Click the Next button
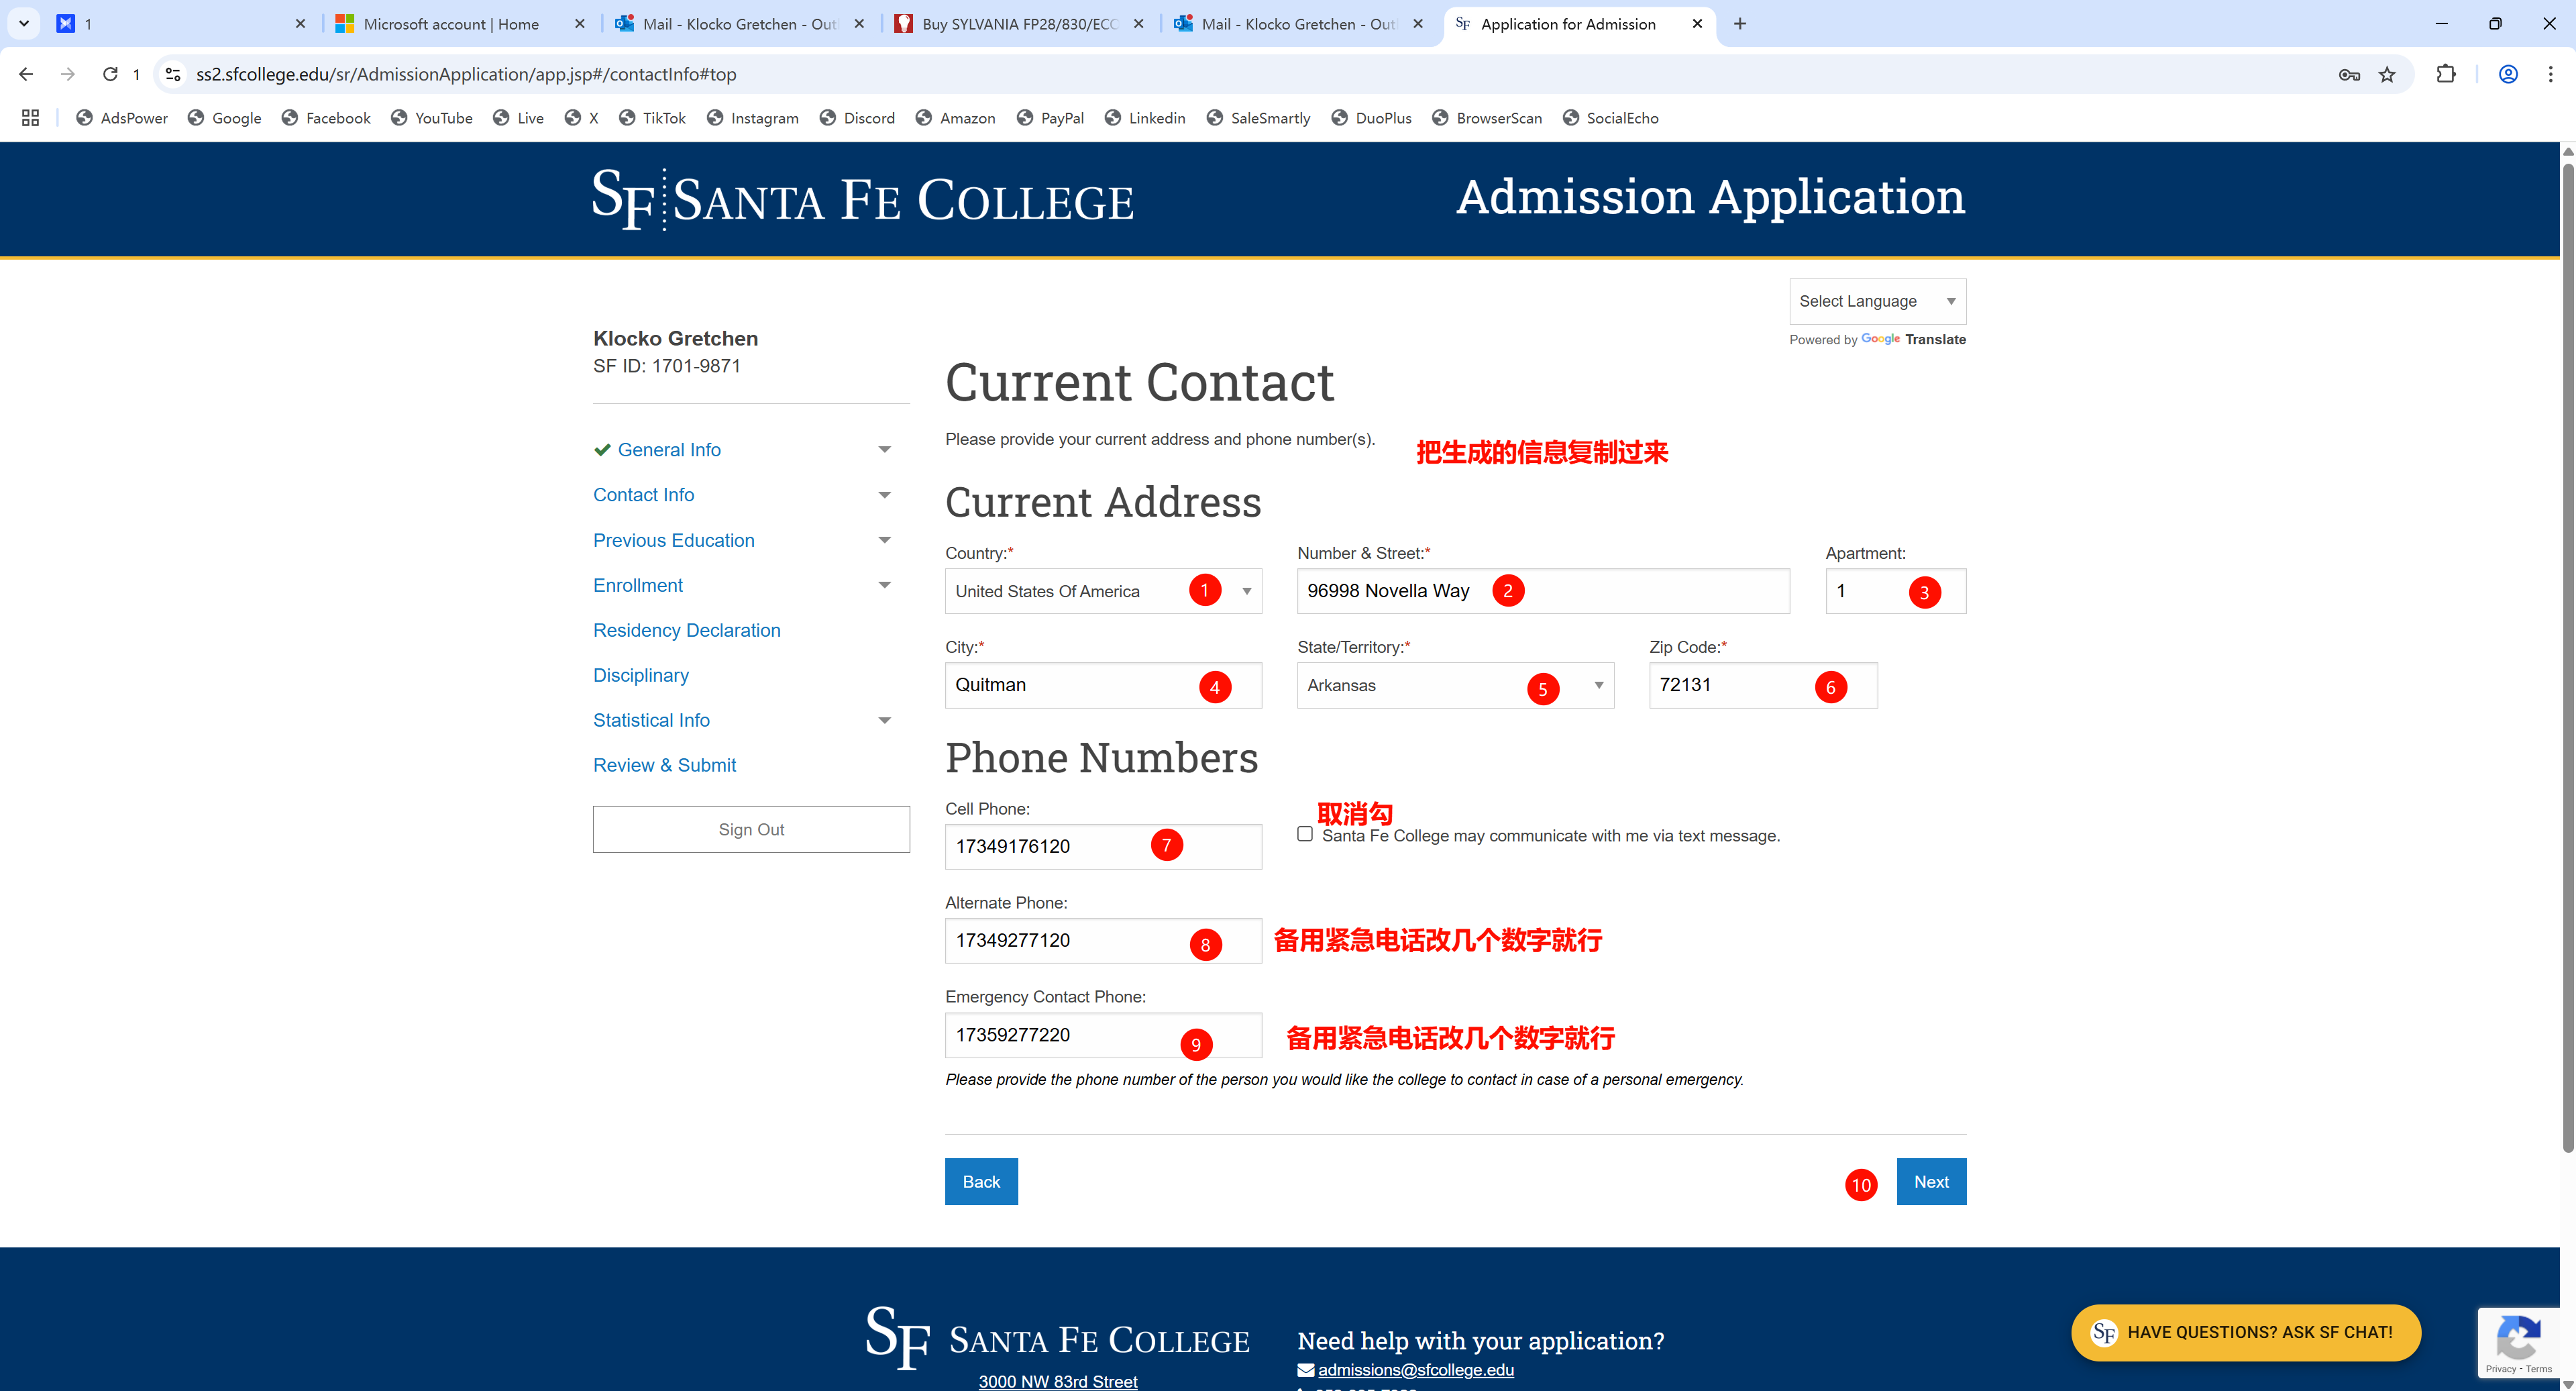Image resolution: width=2576 pixels, height=1391 pixels. point(1931,1181)
